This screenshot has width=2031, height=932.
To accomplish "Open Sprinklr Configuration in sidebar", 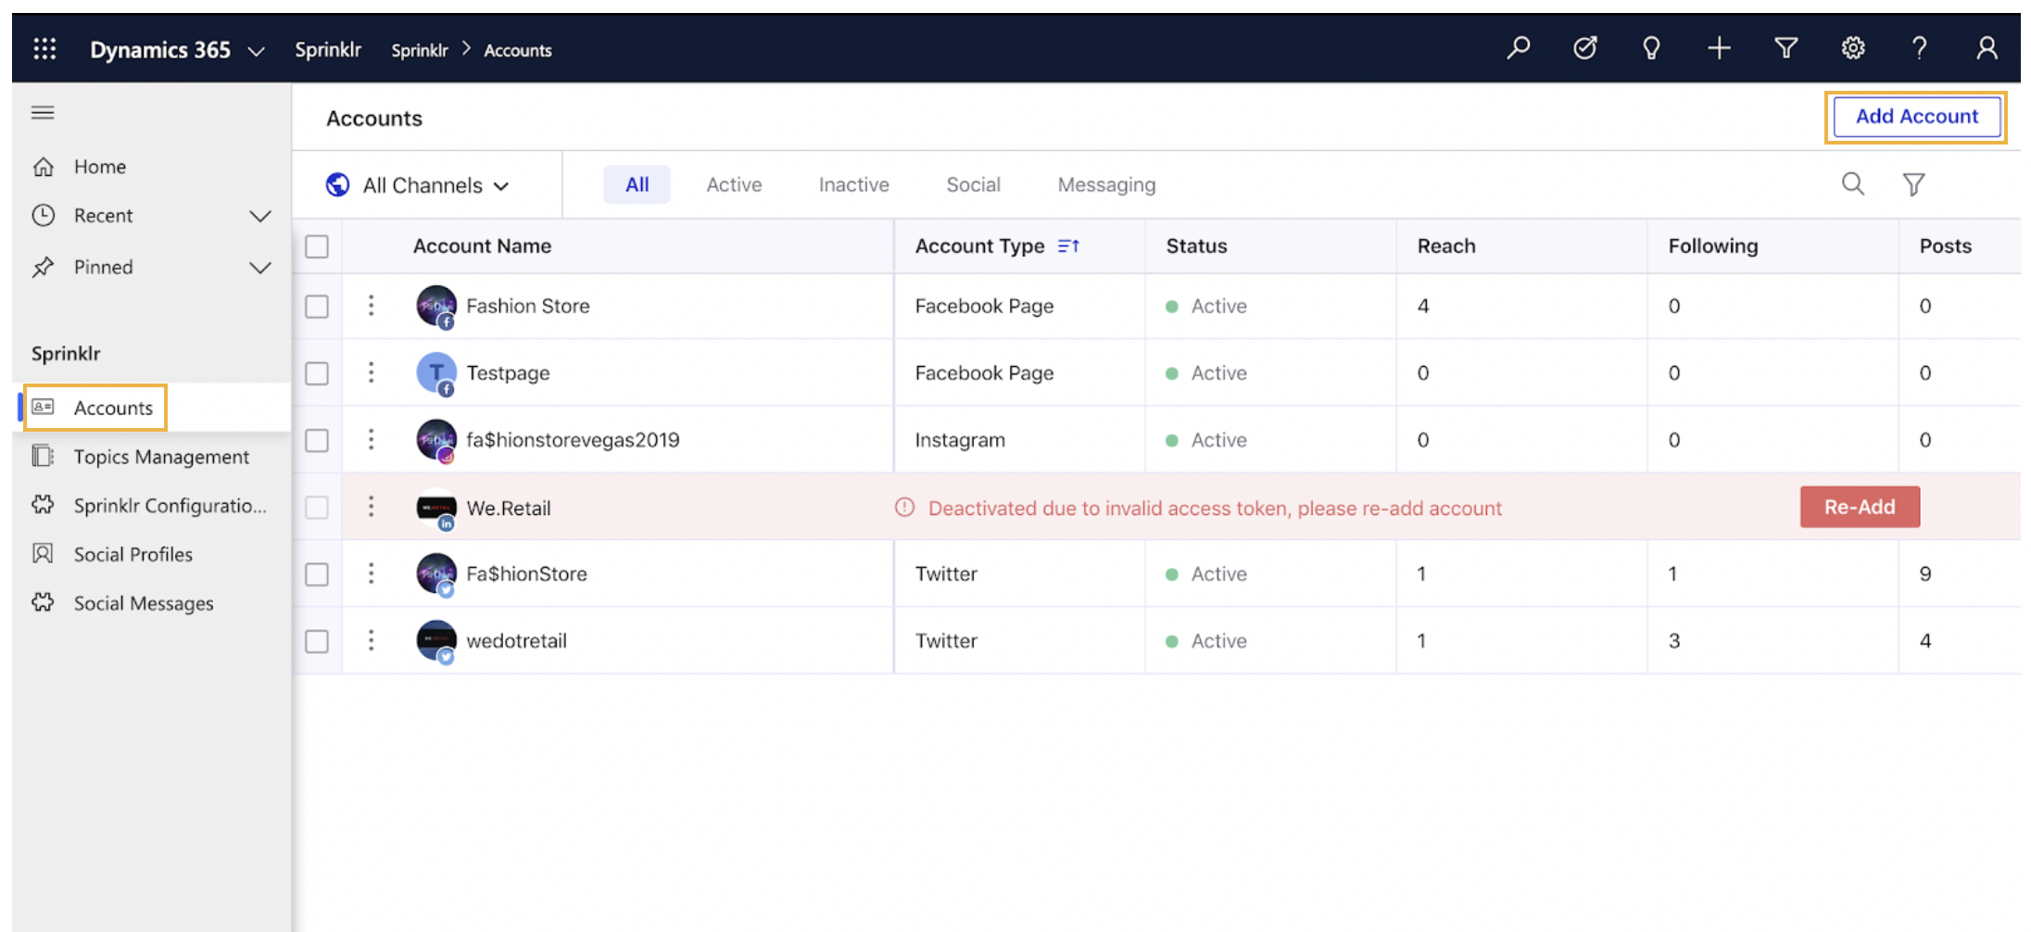I will point(152,506).
